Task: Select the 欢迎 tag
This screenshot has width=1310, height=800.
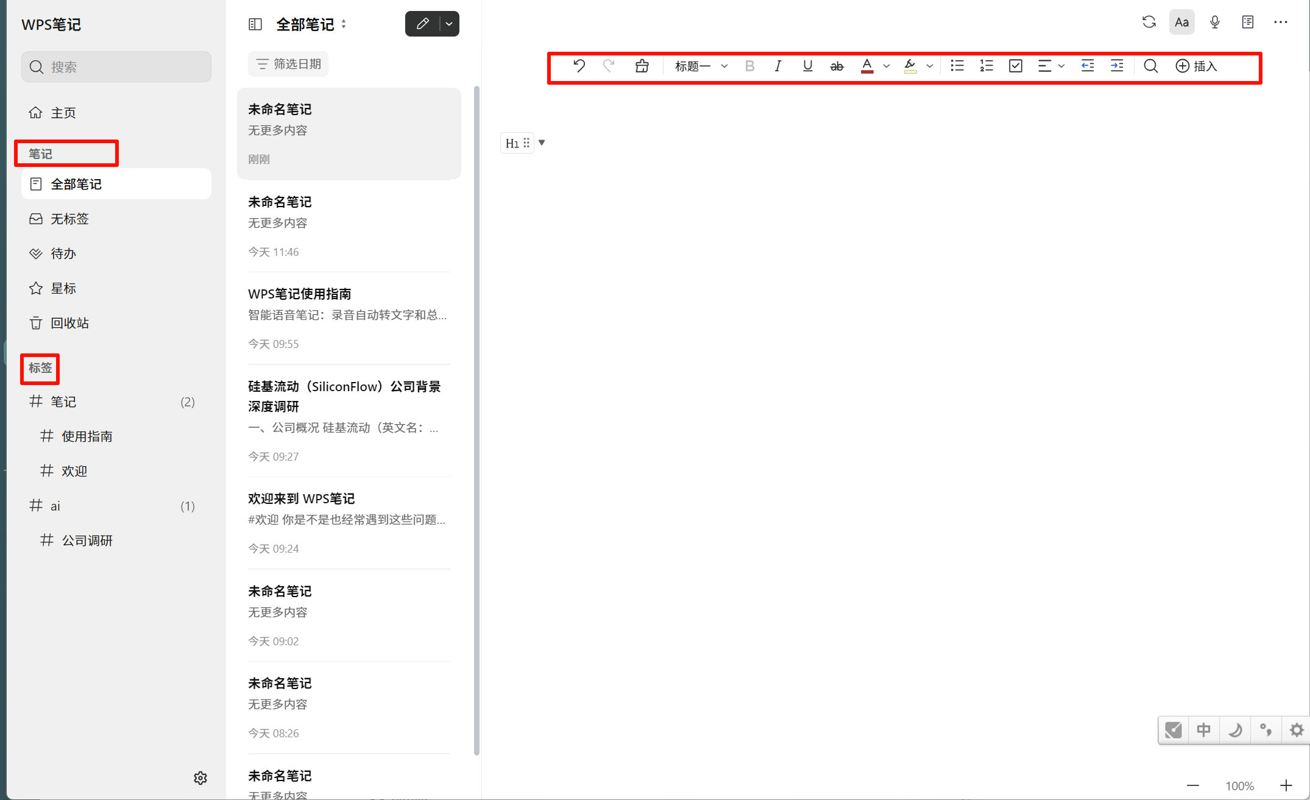Action: (x=116, y=471)
